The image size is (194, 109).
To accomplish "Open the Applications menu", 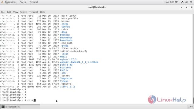I will click(x=10, y=2).
